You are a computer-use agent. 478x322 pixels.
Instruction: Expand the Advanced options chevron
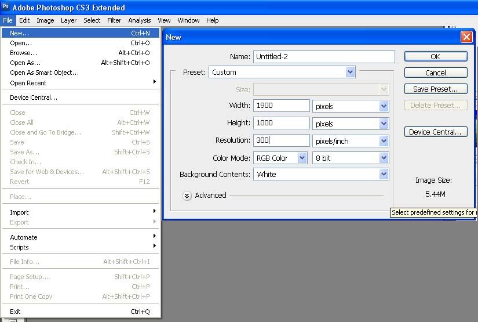[187, 196]
